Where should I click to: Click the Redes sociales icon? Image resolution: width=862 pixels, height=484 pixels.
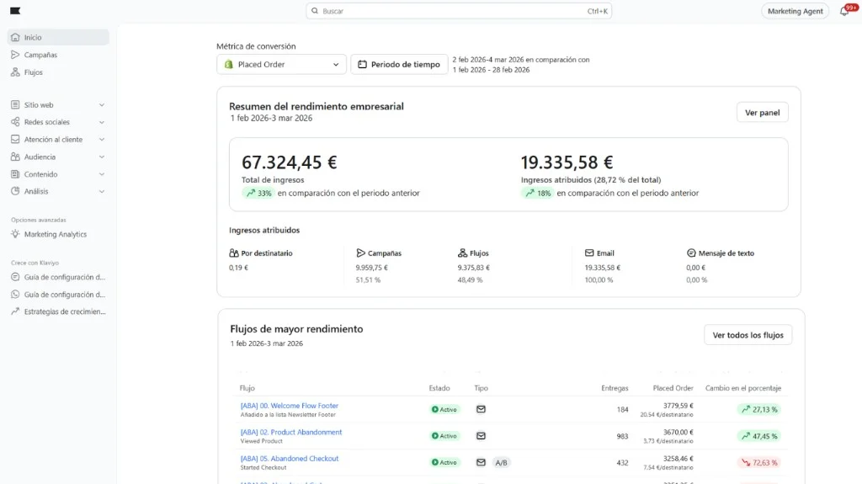pyautogui.click(x=15, y=122)
